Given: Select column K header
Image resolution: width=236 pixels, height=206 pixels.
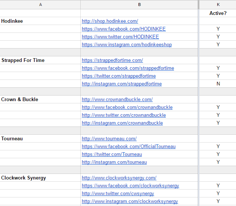Looking at the screenshot, I should coord(218,4).
